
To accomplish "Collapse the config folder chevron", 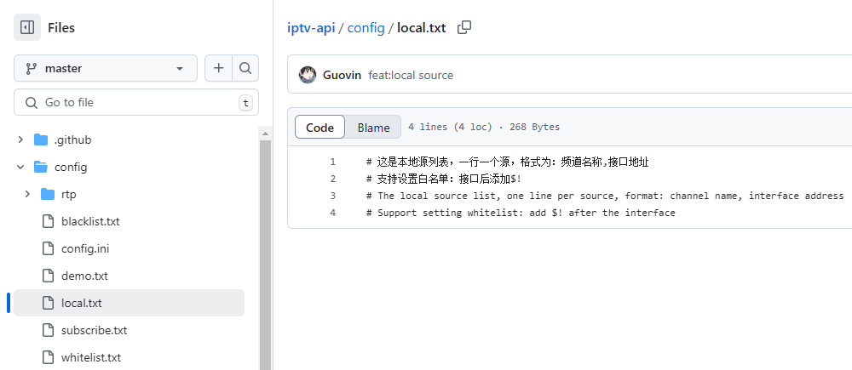I will point(20,167).
